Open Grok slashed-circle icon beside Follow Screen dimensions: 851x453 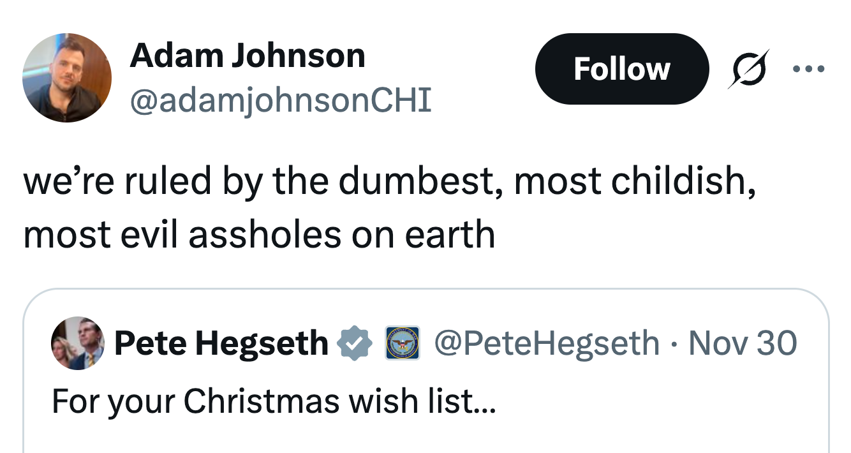(748, 68)
